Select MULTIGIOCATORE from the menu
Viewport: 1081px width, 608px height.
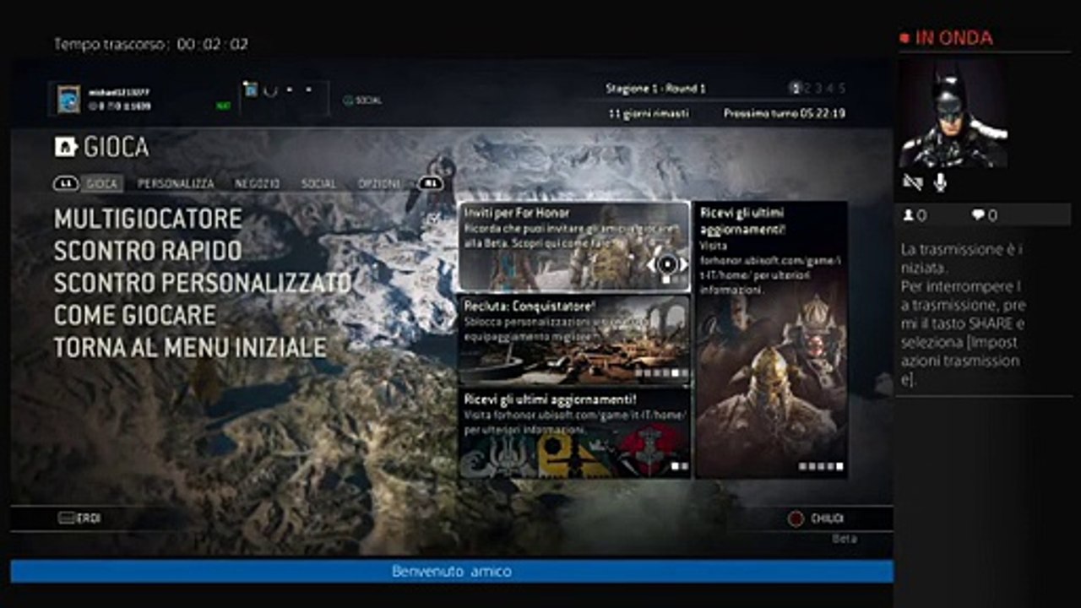click(x=148, y=219)
